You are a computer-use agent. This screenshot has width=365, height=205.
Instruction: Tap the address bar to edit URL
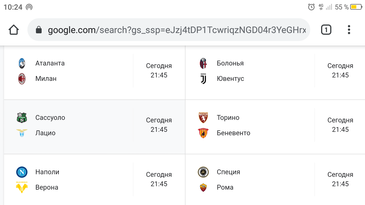[171, 29]
